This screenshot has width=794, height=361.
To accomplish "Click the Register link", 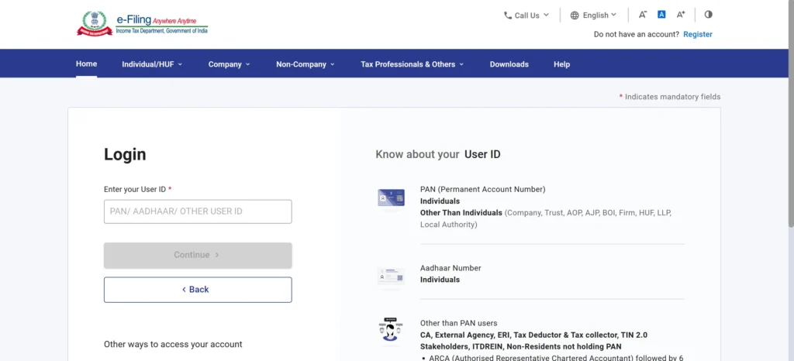I will (698, 34).
